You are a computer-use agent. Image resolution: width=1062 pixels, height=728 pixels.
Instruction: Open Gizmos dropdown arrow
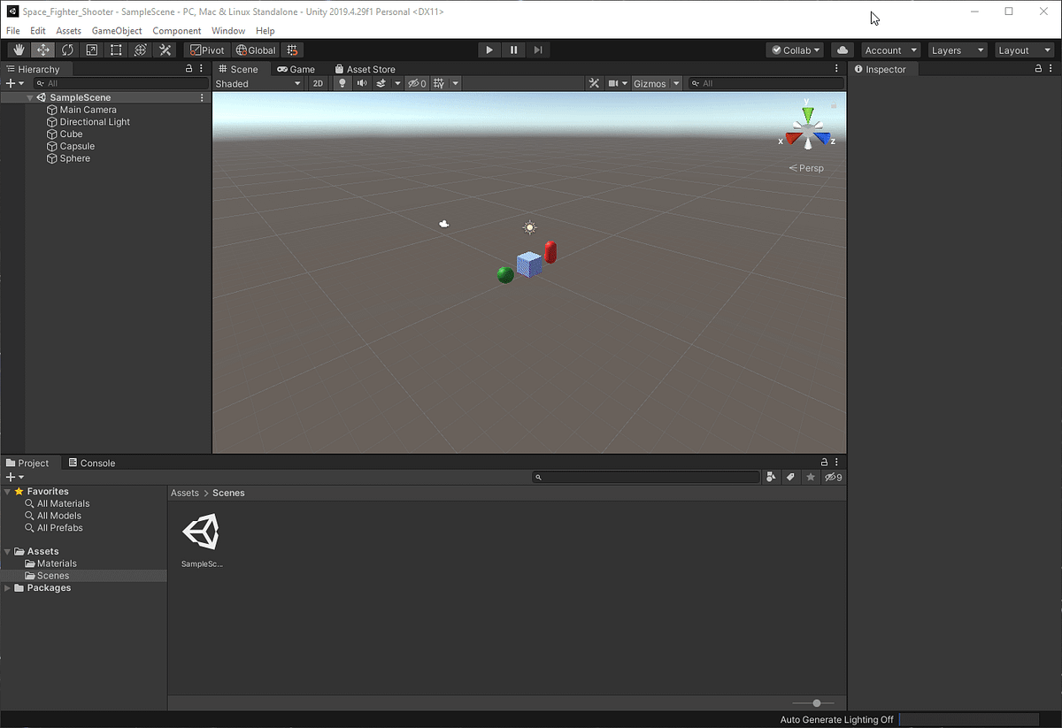676,83
